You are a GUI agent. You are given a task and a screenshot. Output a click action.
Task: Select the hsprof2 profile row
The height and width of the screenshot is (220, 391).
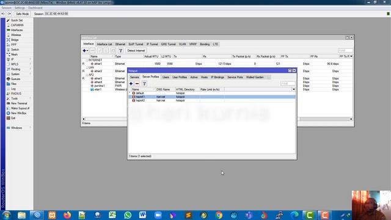pyautogui.click(x=212, y=100)
